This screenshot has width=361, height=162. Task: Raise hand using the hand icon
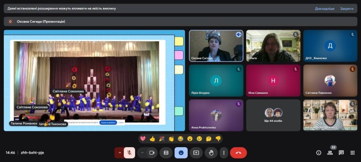(211, 153)
